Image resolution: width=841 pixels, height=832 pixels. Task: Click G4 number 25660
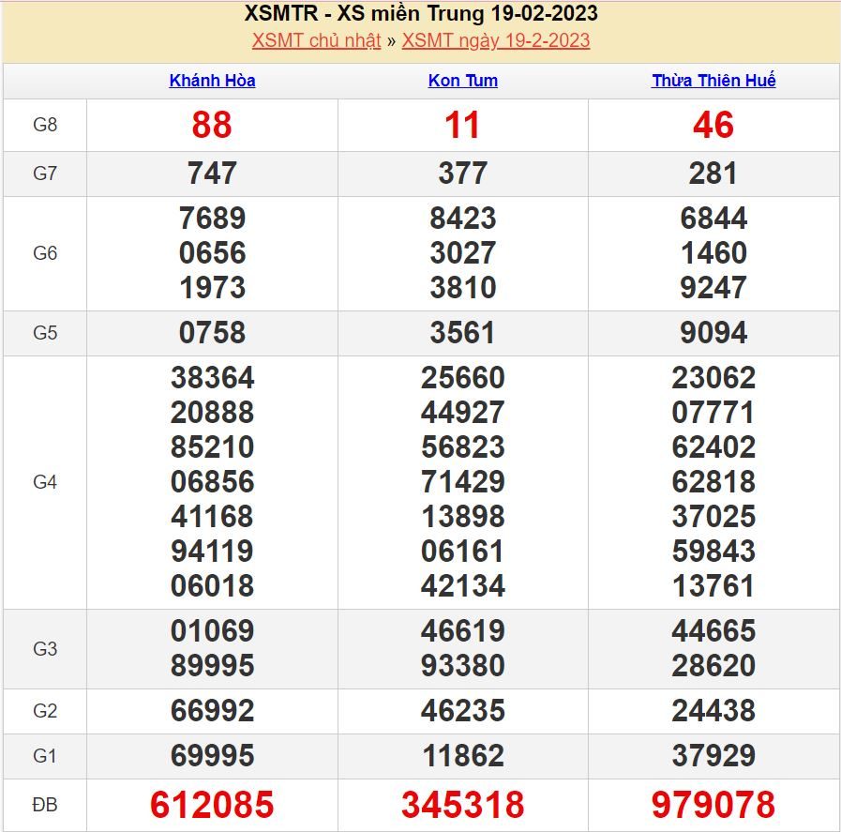tap(463, 378)
